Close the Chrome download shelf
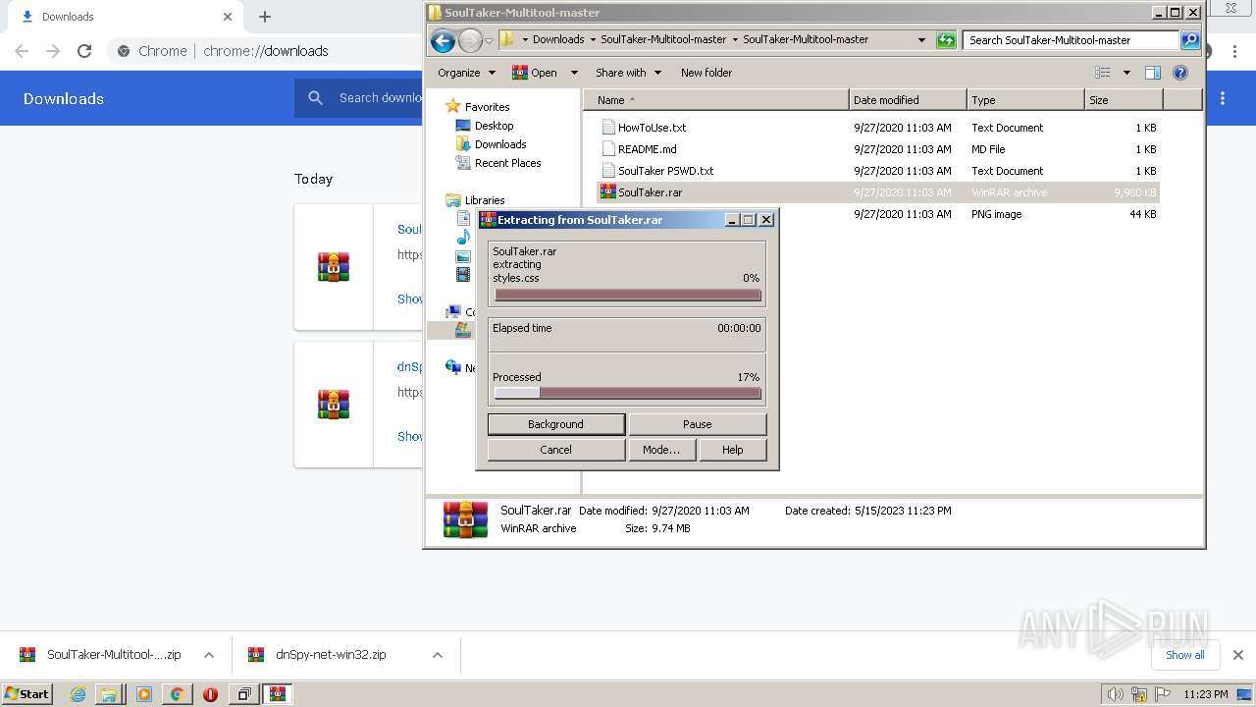Viewport: 1256px width, 707px height. pos(1238,655)
